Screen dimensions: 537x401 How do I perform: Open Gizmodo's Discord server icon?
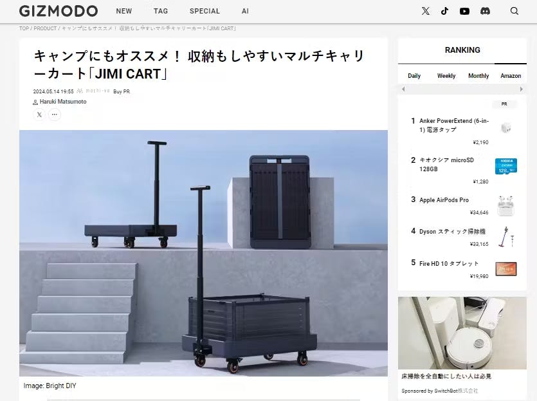coord(484,11)
